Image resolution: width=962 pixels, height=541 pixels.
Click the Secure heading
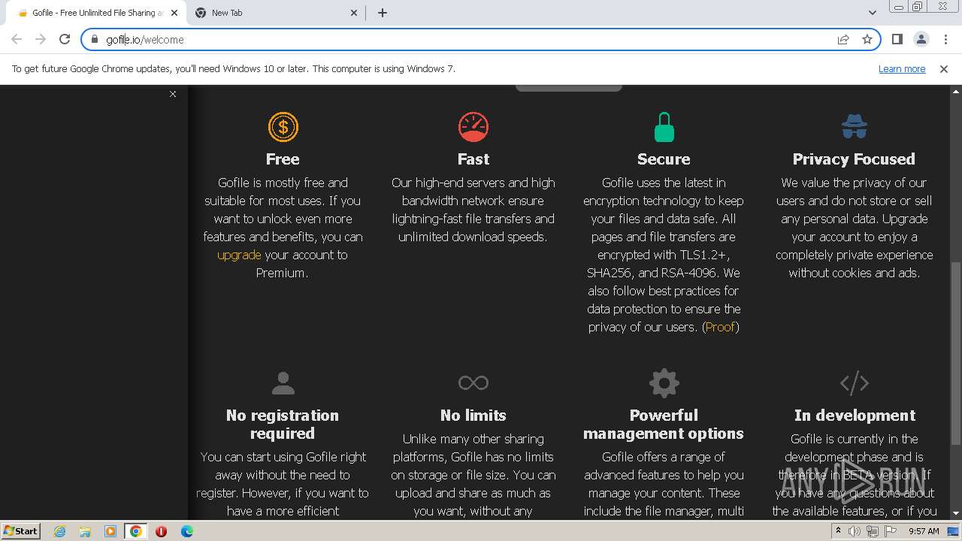tap(664, 159)
